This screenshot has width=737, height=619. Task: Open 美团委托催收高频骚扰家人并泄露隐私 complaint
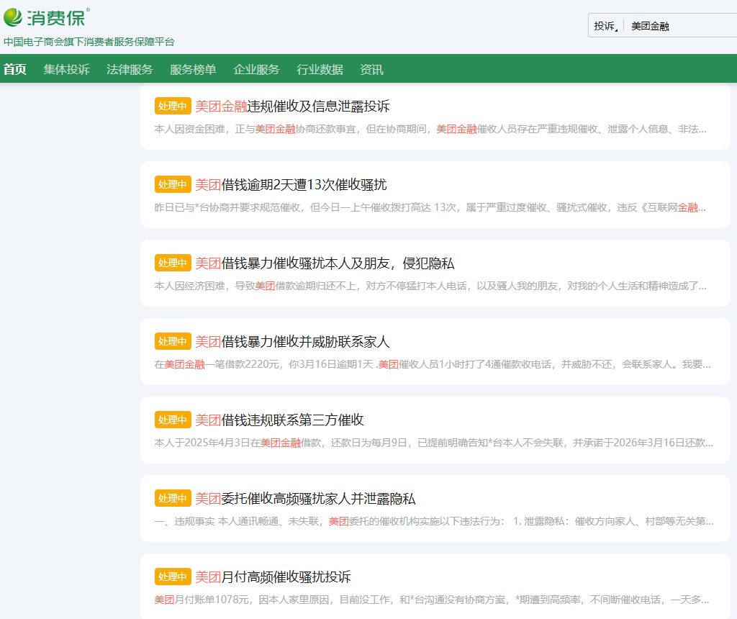tap(305, 499)
